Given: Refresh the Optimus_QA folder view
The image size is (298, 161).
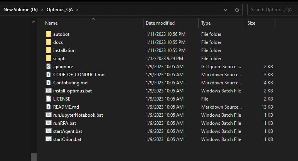Looking at the screenshot, I should click(x=237, y=10).
